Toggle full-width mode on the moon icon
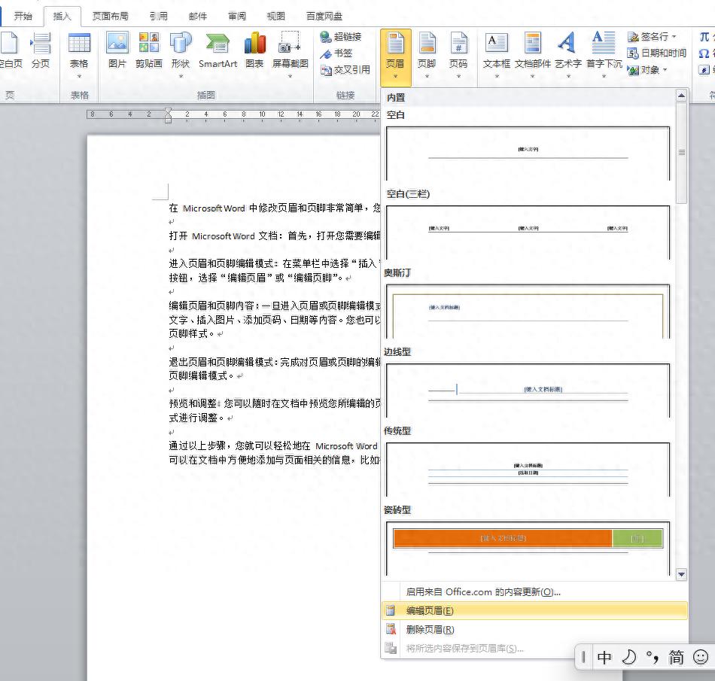Viewport: 715px width, 681px height. pos(629,657)
